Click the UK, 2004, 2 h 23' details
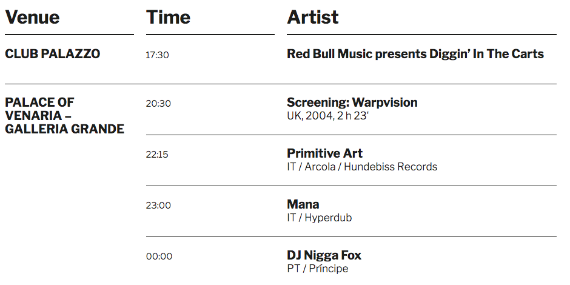The height and width of the screenshot is (285, 570). [x=327, y=115]
